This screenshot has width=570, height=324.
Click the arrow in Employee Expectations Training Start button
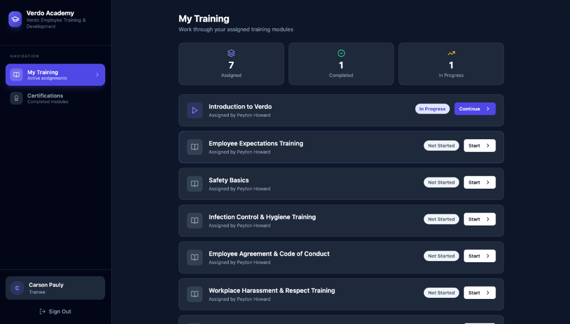pyautogui.click(x=488, y=145)
